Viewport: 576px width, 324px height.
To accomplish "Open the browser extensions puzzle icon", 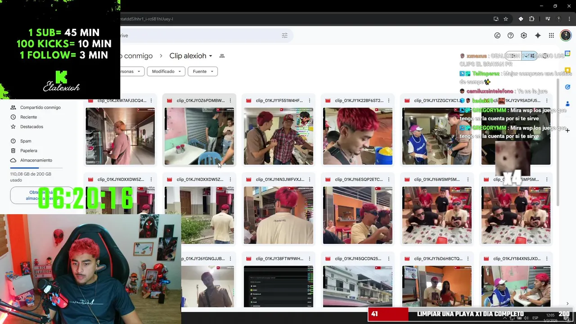I will coord(531,19).
